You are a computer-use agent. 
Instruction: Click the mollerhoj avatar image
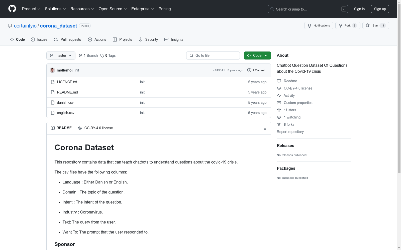(x=52, y=70)
